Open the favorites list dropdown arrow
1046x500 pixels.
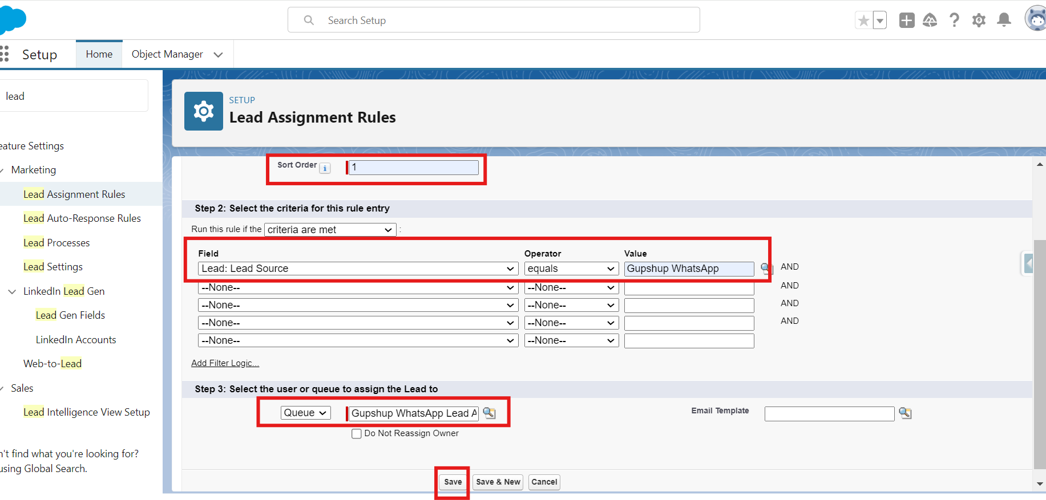(880, 21)
